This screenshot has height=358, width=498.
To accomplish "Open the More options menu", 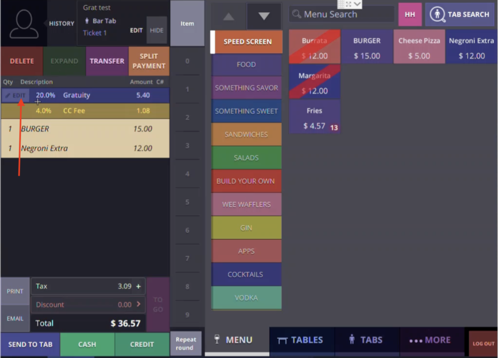I will click(x=430, y=340).
